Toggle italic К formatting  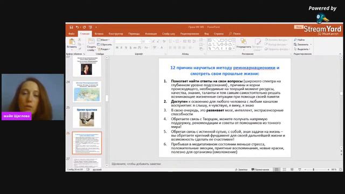(121, 47)
